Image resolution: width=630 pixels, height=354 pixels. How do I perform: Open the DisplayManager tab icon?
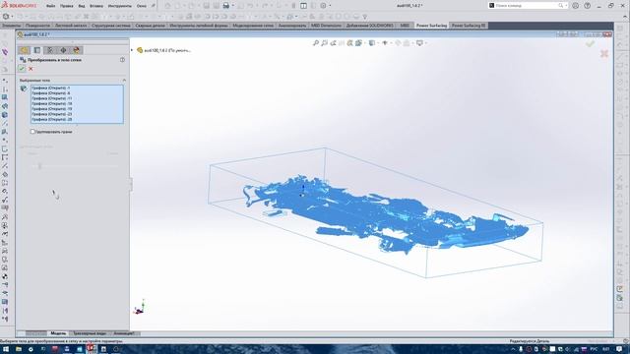tap(77, 50)
